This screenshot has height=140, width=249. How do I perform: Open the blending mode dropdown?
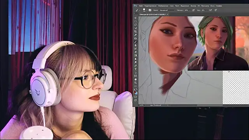(x=167, y=10)
